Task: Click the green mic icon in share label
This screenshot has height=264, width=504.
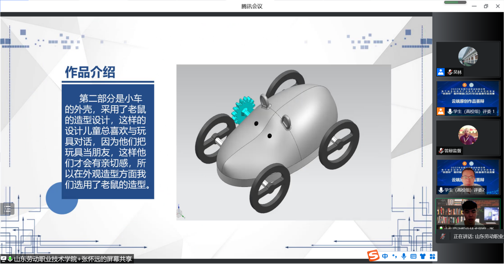Action: (10, 259)
